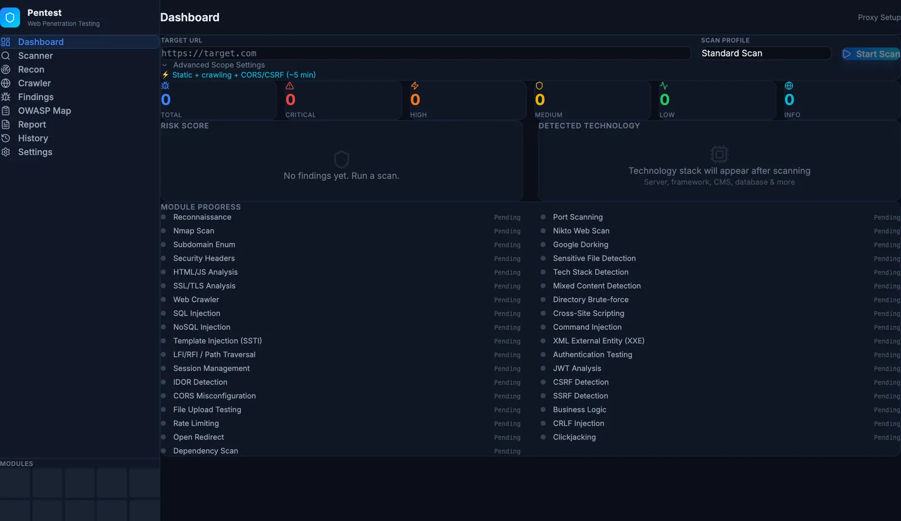The height and width of the screenshot is (521, 901).
Task: Click the Settings gear icon
Action: [6, 152]
